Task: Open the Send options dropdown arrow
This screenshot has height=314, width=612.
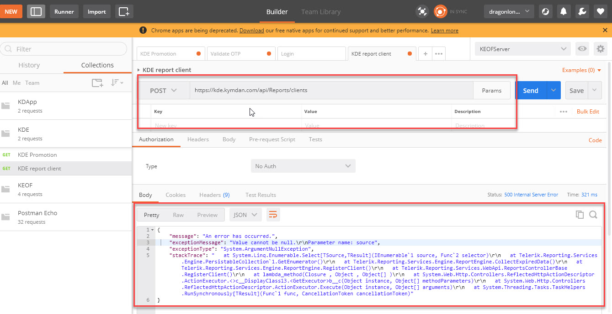Action: tap(553, 91)
